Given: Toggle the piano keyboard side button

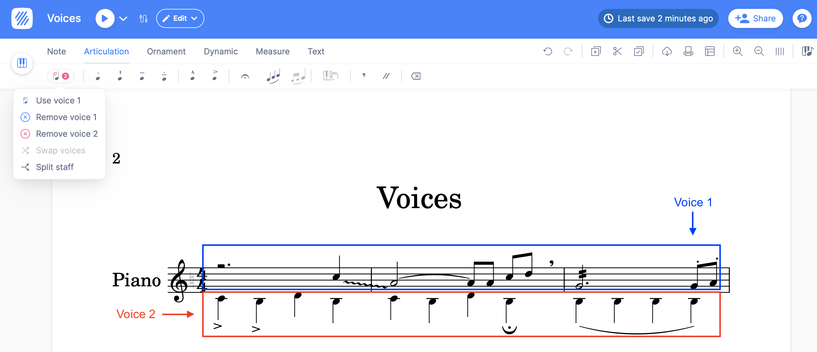Looking at the screenshot, I should pos(22,63).
